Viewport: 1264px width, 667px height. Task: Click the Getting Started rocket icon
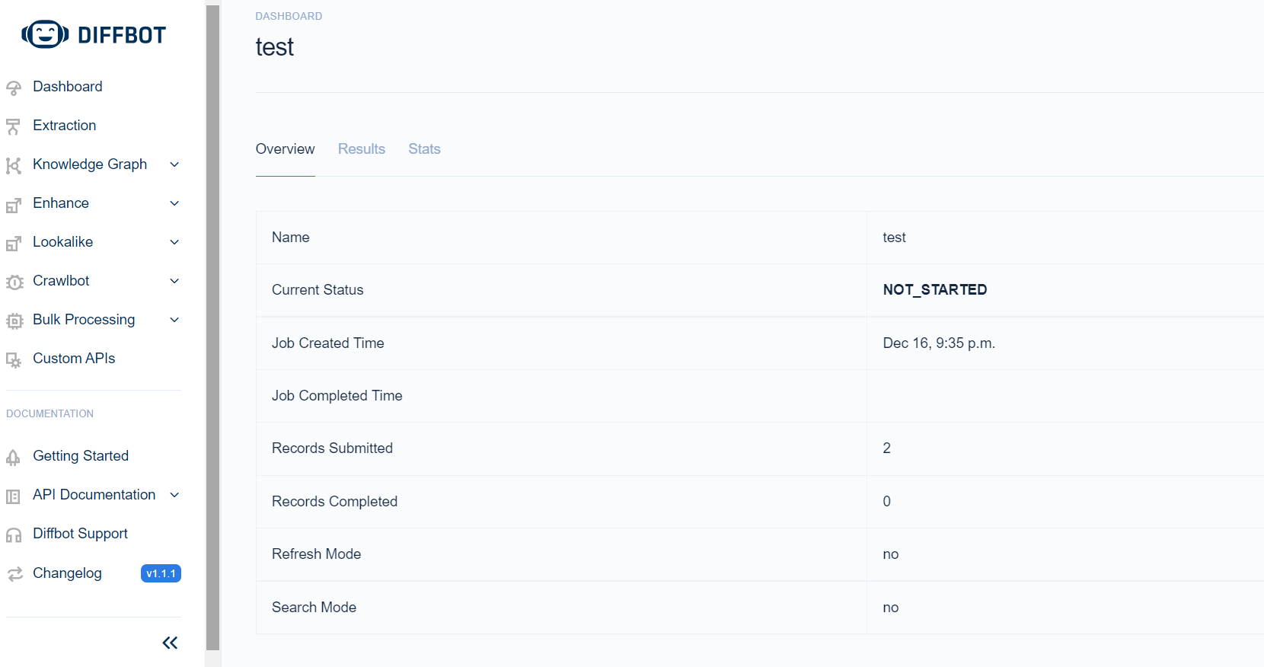(x=13, y=458)
